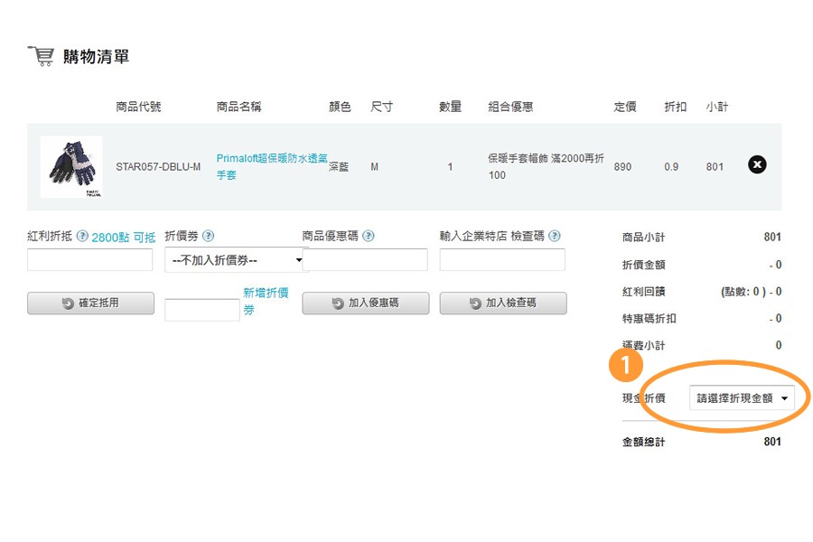Click the 2800點 可抵 link
Screen dimensions: 813x542
[x=124, y=237]
